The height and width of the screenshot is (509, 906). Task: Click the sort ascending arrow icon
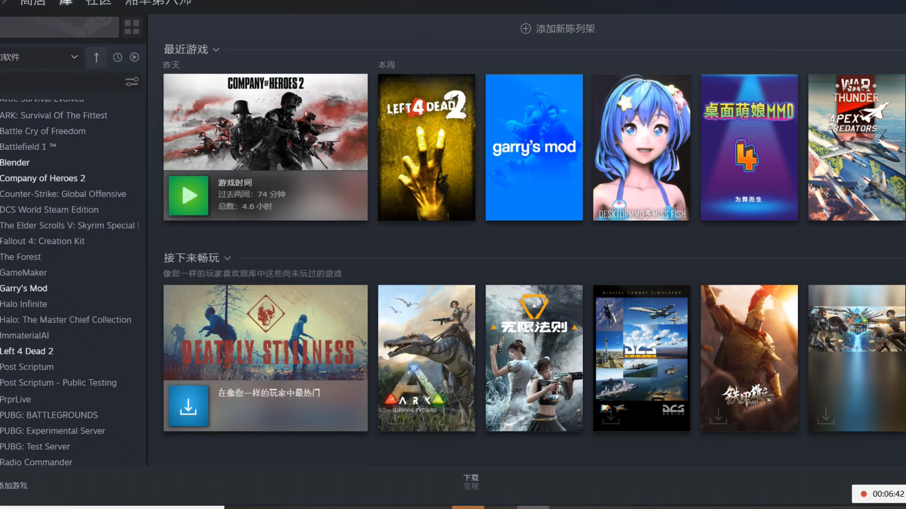pyautogui.click(x=96, y=57)
